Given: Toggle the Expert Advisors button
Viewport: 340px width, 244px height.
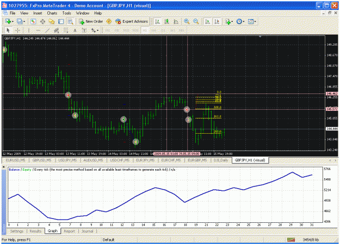Looking at the screenshot, I should click(x=132, y=21).
